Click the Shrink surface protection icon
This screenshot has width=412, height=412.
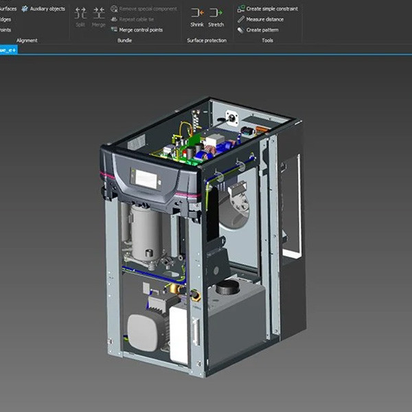[x=197, y=12]
